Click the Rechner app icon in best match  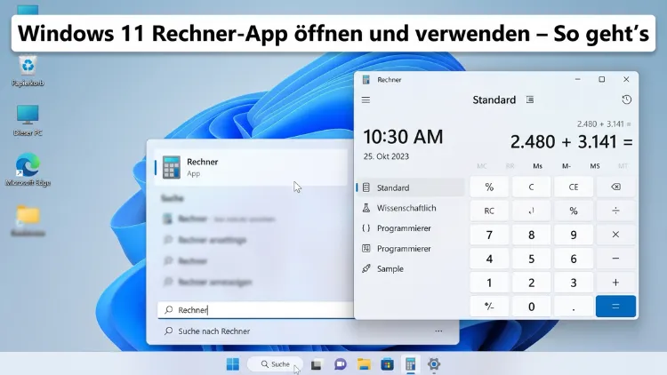pyautogui.click(x=172, y=168)
